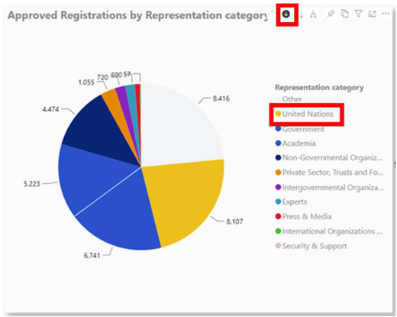Open filters affecting this visual
This screenshot has height=317, width=397.
359,14
